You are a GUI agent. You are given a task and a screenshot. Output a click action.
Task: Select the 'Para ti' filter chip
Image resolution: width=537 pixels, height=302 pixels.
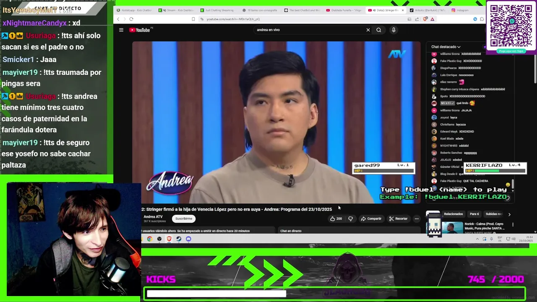click(474, 214)
